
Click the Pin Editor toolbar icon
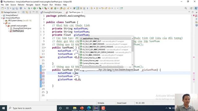121,8
